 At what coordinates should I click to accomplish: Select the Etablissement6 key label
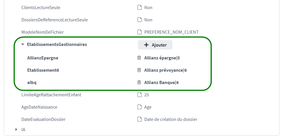coord(43,70)
